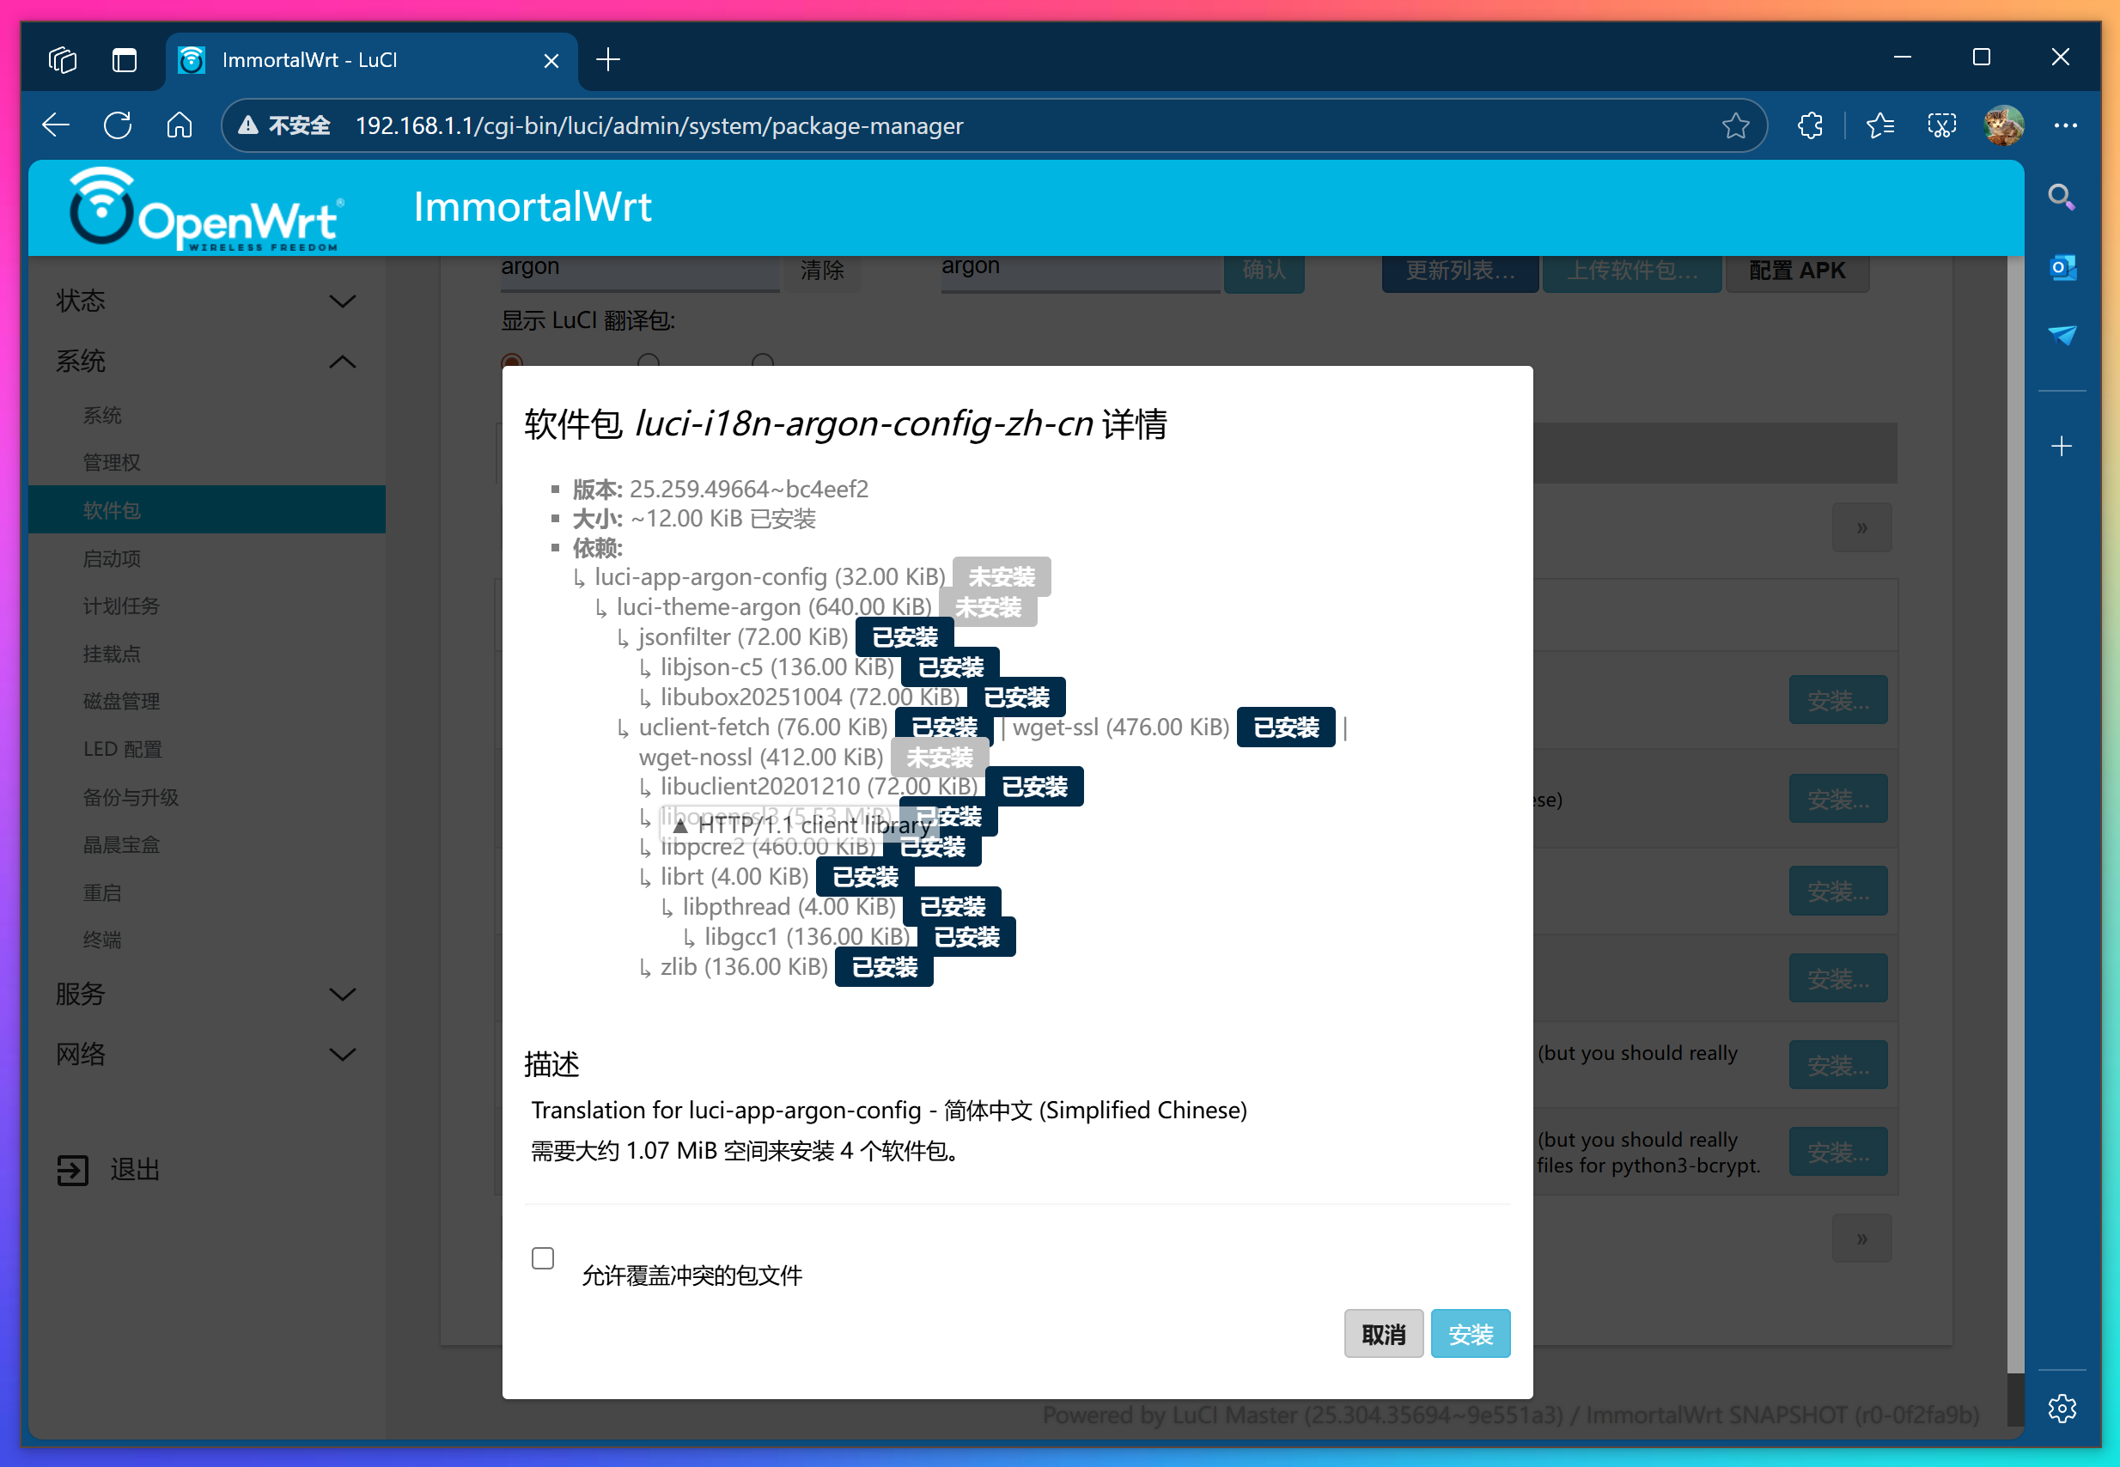The width and height of the screenshot is (2120, 1467).
Task: Expand the 状态 menu section
Action: (x=206, y=301)
